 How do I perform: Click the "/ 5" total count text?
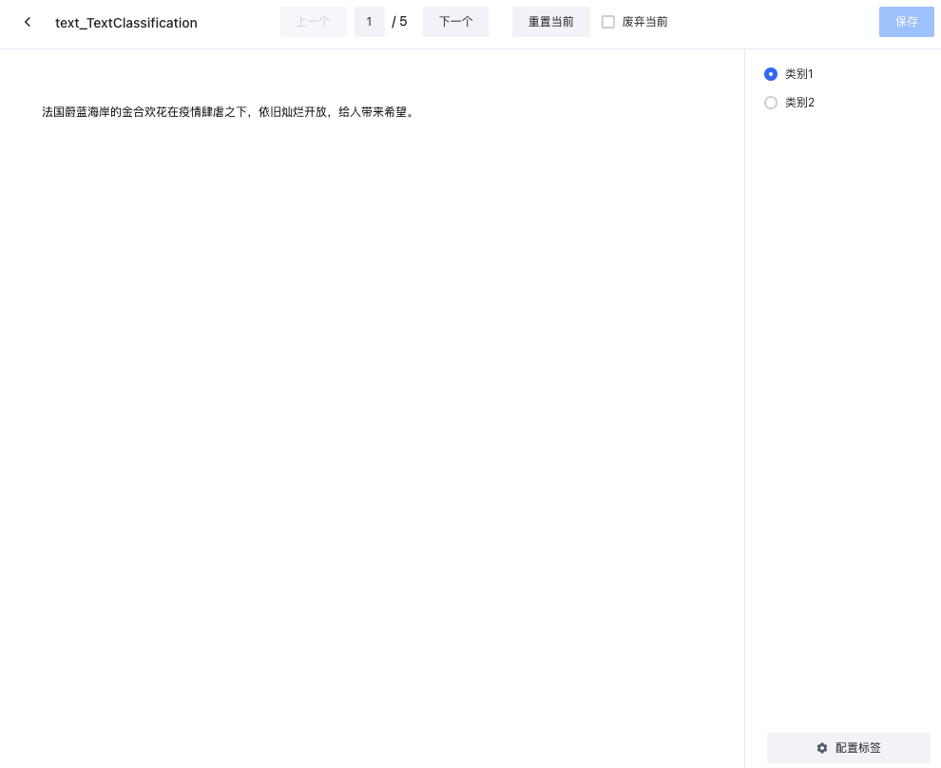point(399,22)
